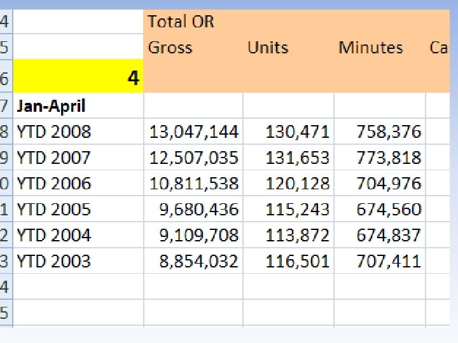Select the YTD 2007 row label
This screenshot has width=458, height=343.
coord(54,158)
